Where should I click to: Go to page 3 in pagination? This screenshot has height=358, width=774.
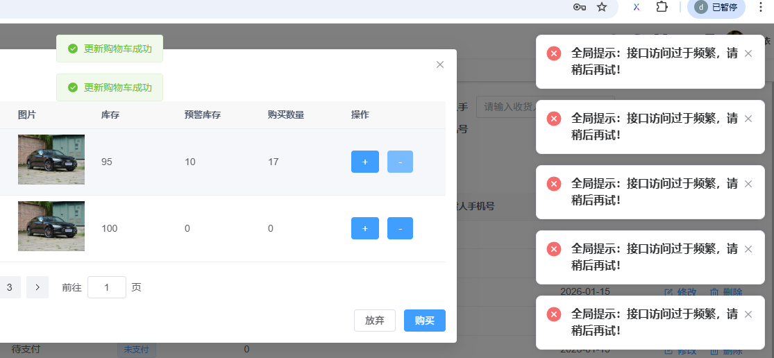[x=10, y=287]
